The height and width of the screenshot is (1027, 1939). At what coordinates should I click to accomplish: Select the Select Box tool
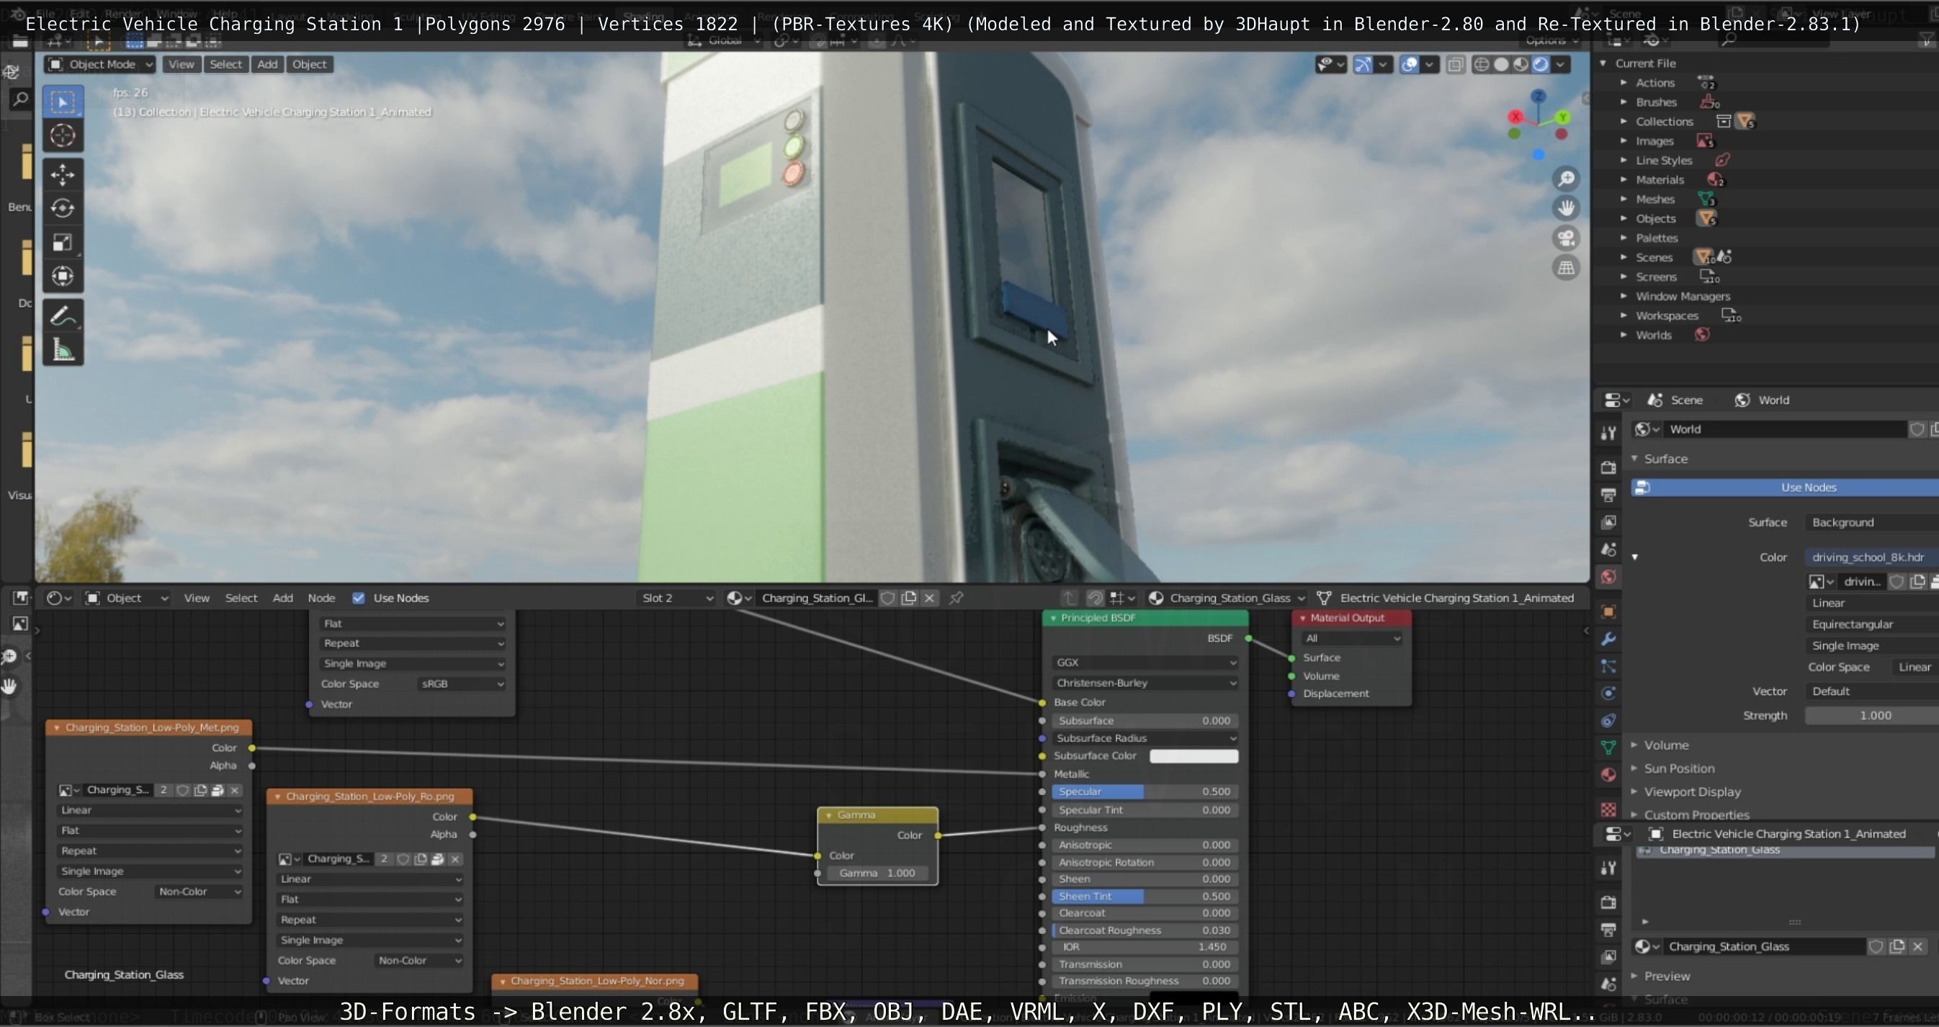click(x=63, y=102)
